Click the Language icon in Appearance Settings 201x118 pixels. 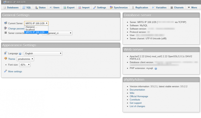tap(6, 53)
